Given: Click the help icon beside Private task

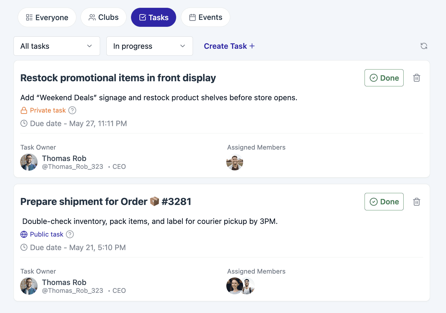Looking at the screenshot, I should pyautogui.click(x=72, y=110).
